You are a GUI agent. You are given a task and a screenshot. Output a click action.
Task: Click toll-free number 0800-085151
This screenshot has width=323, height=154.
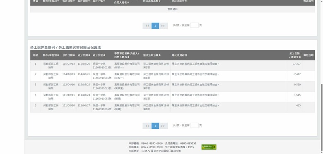[x=188, y=143]
